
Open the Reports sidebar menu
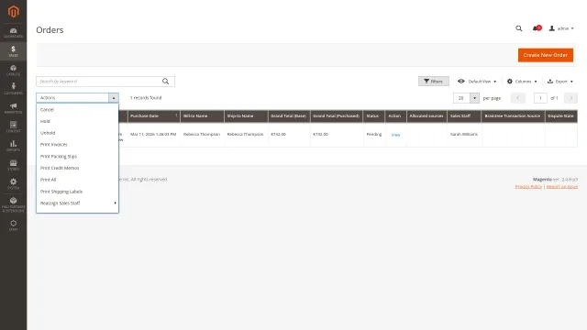tap(14, 146)
